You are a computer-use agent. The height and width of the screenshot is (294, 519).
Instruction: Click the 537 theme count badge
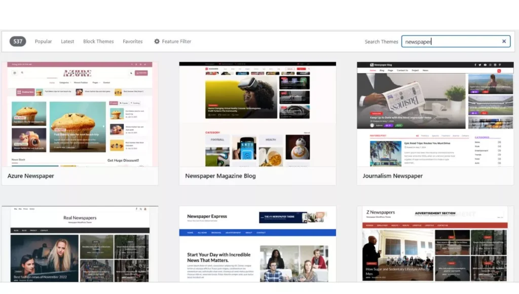(18, 42)
